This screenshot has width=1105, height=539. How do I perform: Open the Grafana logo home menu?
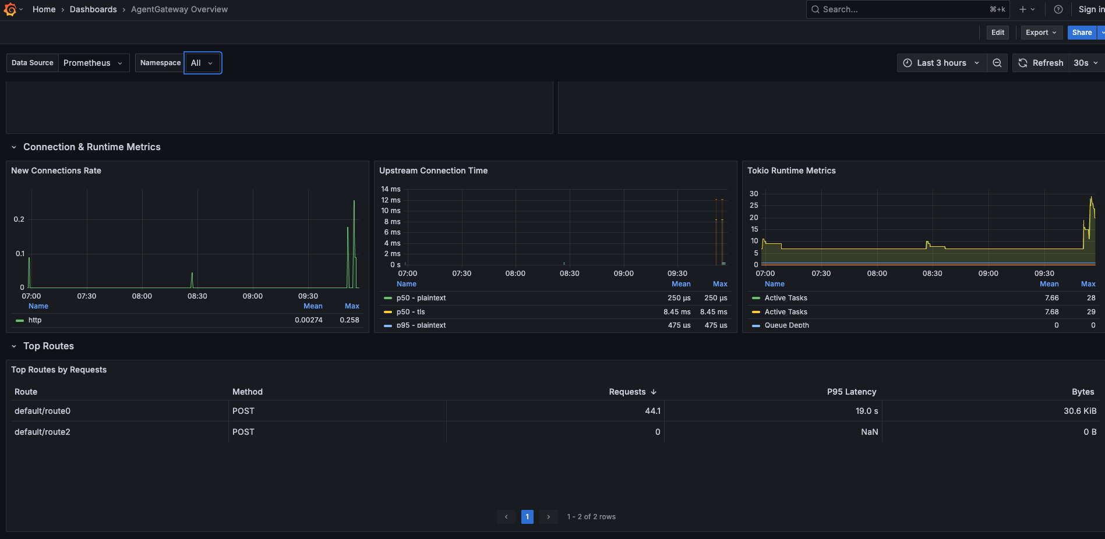(10, 9)
